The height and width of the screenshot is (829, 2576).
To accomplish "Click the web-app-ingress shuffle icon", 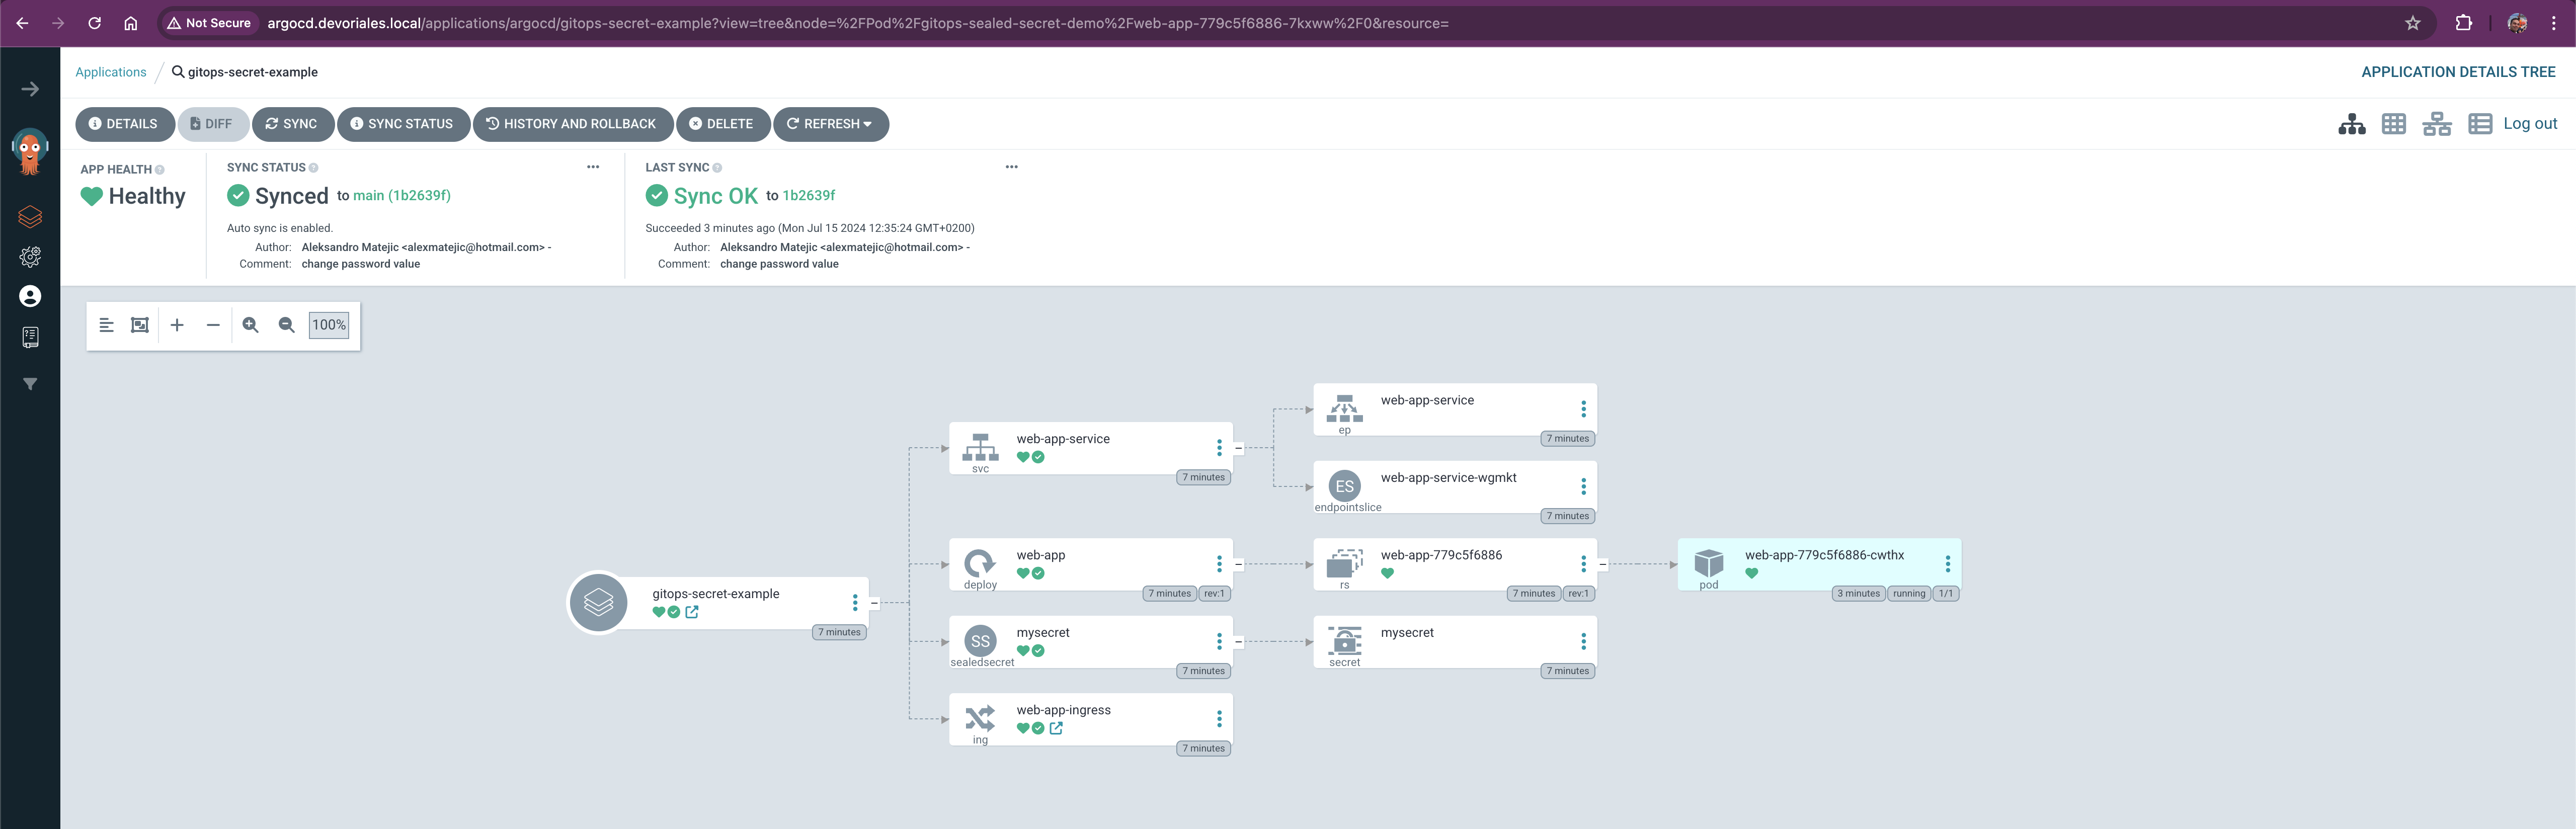I will [x=980, y=718].
